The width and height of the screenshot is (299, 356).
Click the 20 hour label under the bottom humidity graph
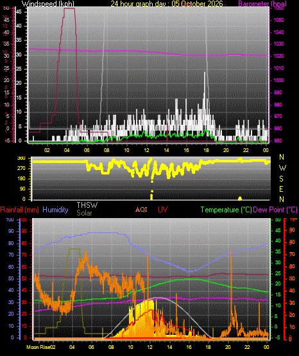[228, 347]
